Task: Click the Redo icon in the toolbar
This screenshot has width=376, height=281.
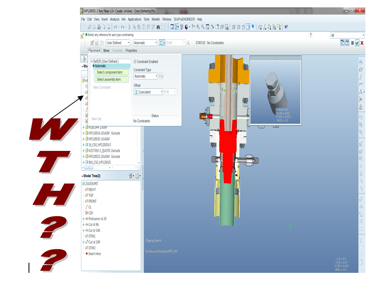Action: click(x=122, y=27)
